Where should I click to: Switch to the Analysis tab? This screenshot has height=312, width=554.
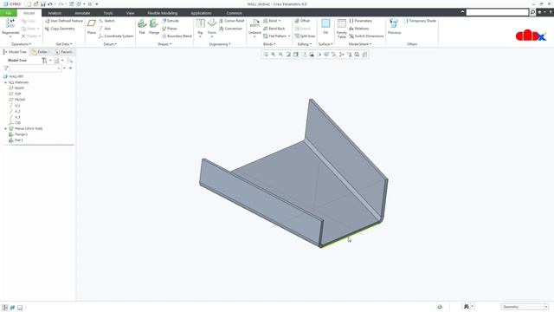(55, 13)
